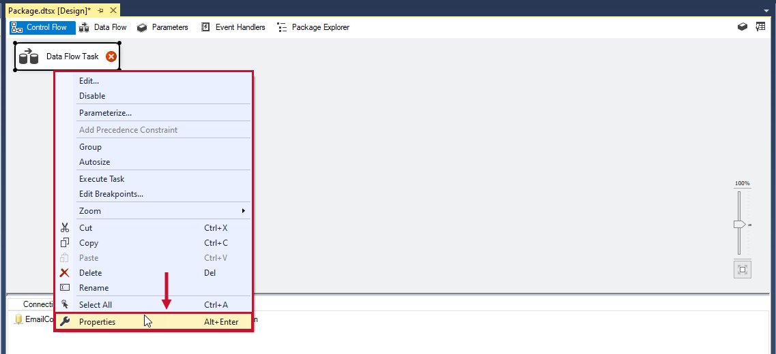Click the pin icon on Package.dtsx tab
776x354 pixels.
coord(100,10)
